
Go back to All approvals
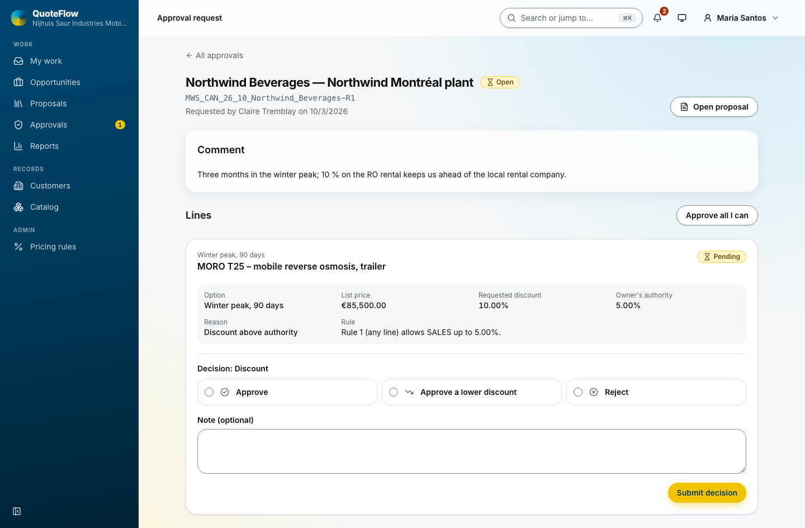tap(215, 55)
